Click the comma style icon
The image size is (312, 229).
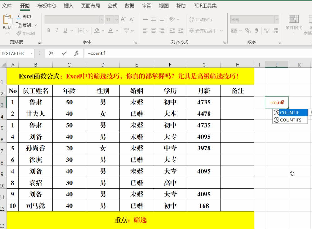point(257,31)
